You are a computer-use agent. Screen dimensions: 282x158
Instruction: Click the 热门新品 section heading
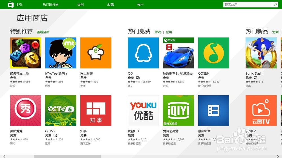pyautogui.click(x=257, y=31)
